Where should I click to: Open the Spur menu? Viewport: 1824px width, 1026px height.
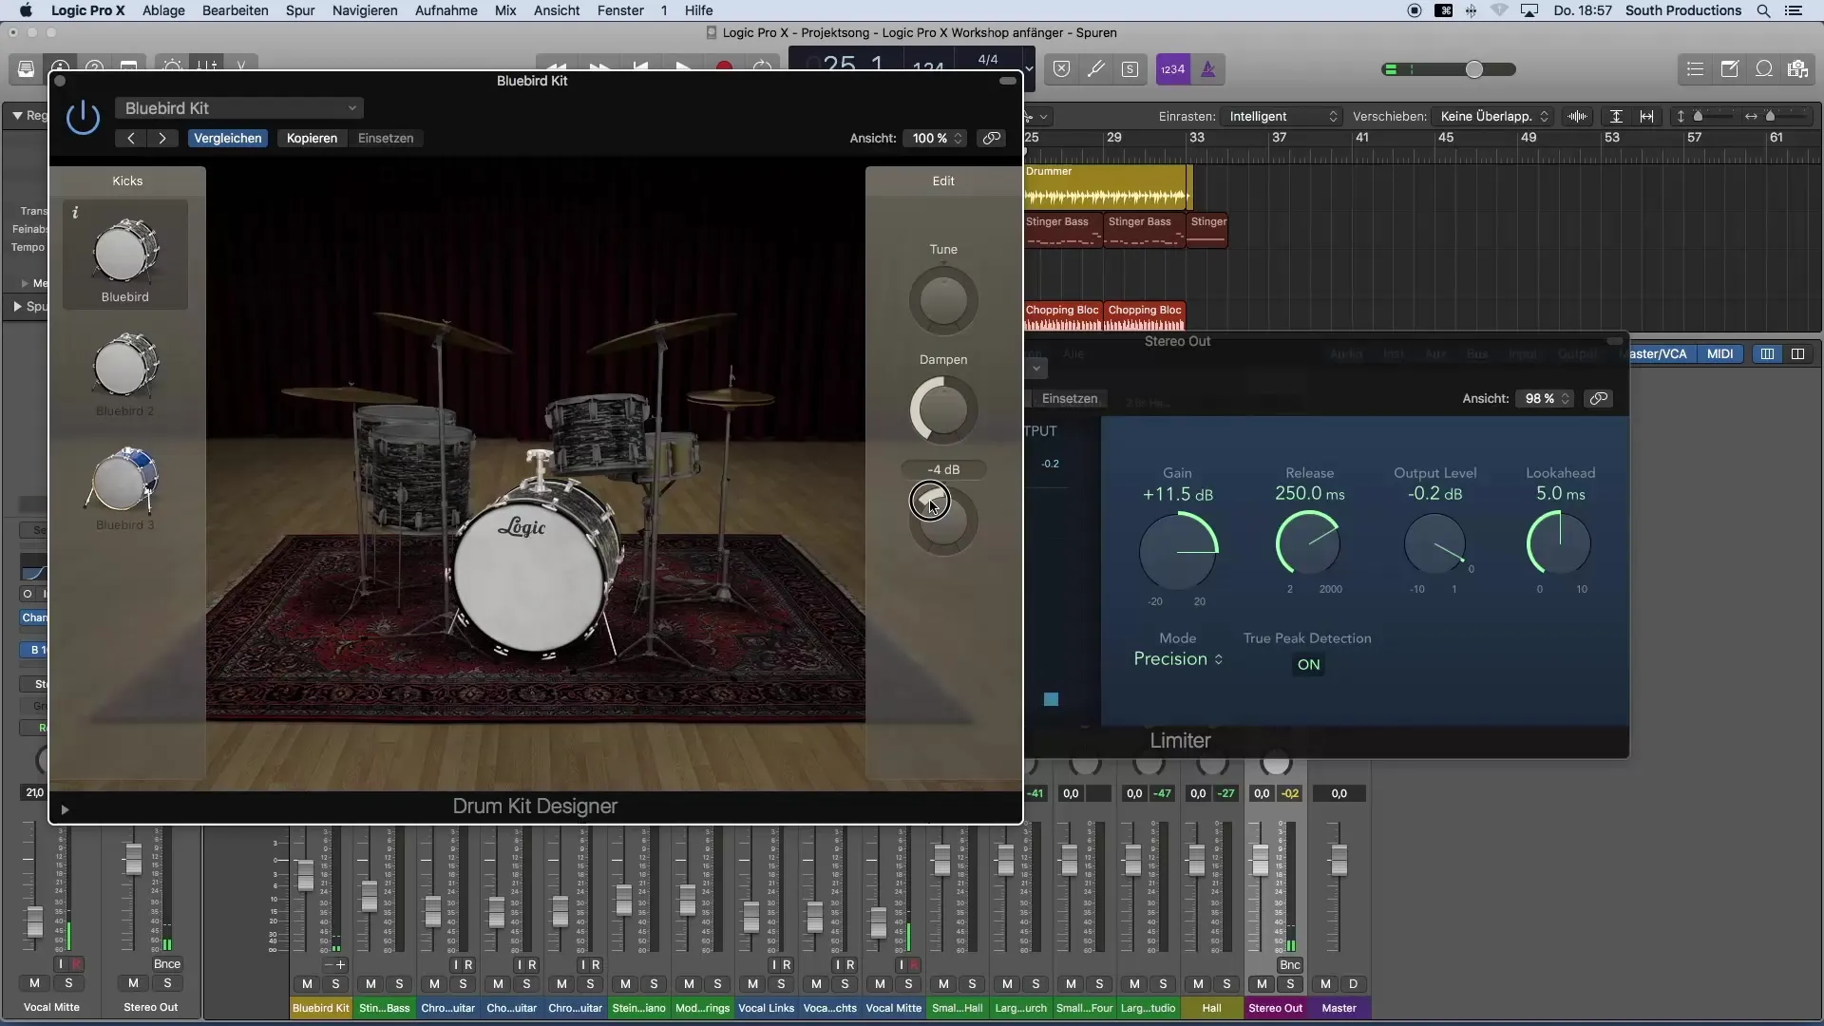pyautogui.click(x=300, y=10)
